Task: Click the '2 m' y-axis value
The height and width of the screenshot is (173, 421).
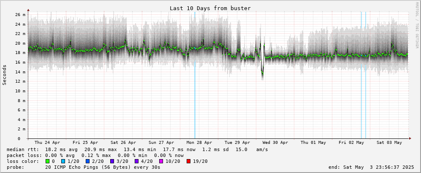Action: (x=21, y=129)
